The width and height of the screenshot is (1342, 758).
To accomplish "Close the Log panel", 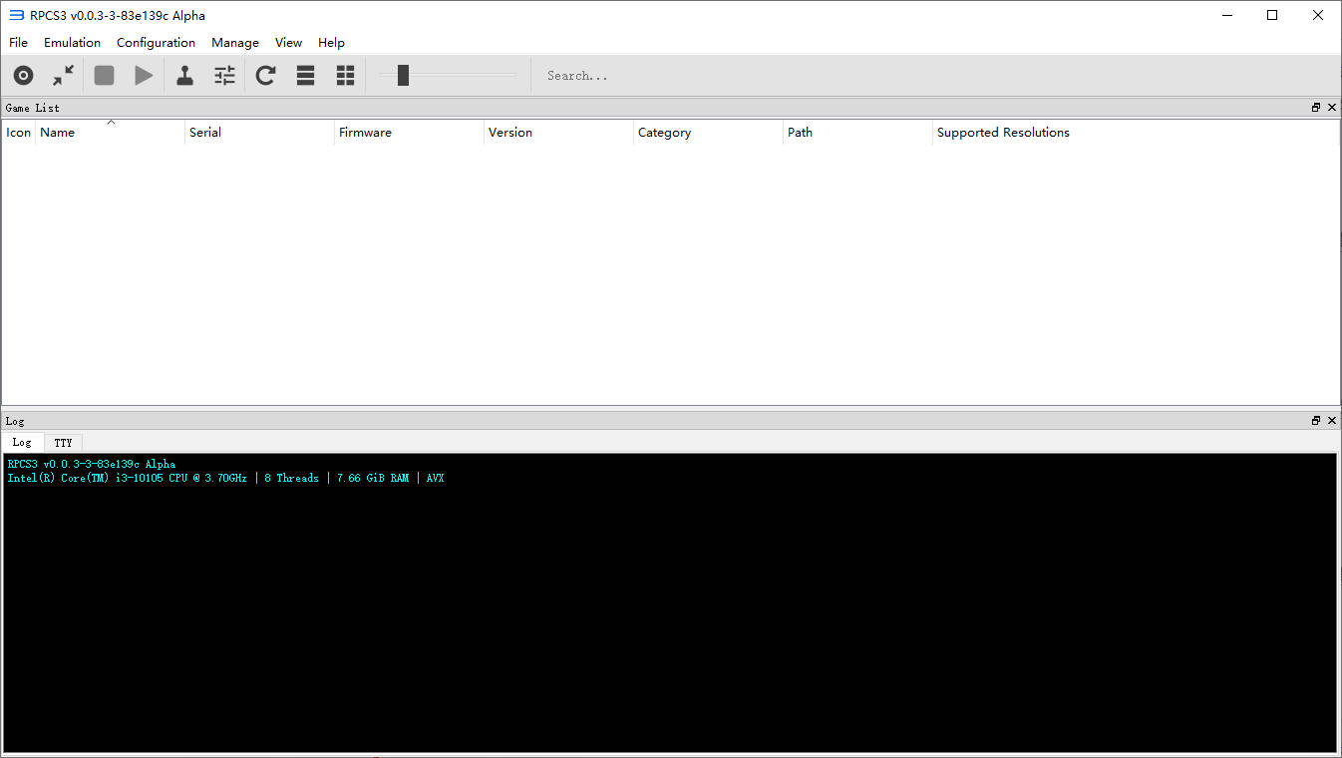I will [1332, 421].
